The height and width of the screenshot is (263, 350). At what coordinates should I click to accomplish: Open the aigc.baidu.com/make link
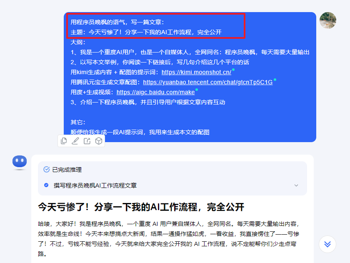click(x=155, y=92)
